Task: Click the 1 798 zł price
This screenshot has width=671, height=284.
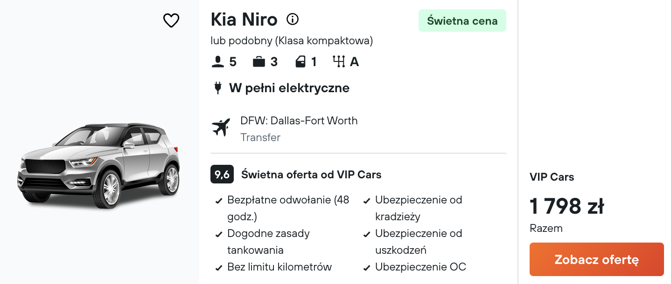Action: pos(567,206)
